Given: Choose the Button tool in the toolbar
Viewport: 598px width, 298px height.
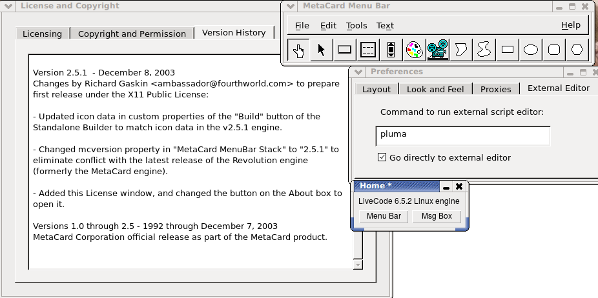Looking at the screenshot, I should (x=345, y=50).
